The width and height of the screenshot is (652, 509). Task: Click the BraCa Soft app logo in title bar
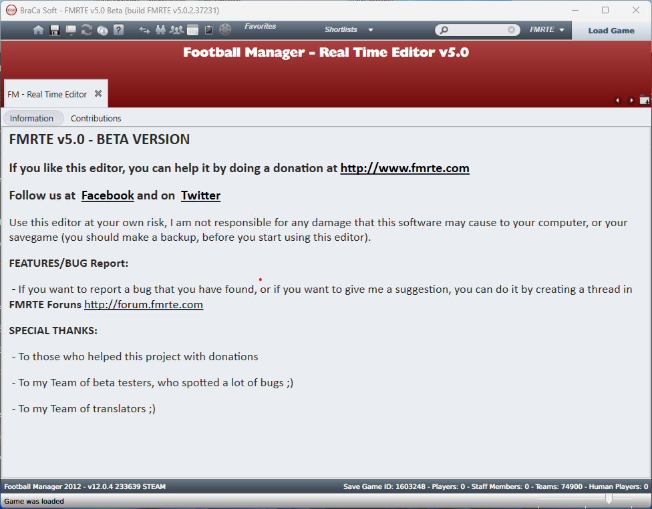click(x=11, y=11)
